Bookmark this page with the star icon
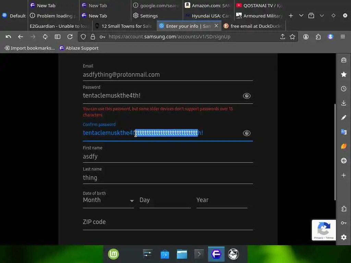Viewport: 351px width, 263px height. tap(292, 37)
